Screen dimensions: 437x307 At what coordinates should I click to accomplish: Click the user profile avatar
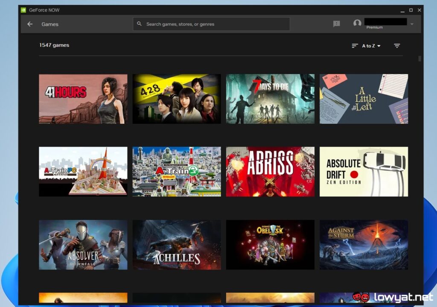coord(357,23)
